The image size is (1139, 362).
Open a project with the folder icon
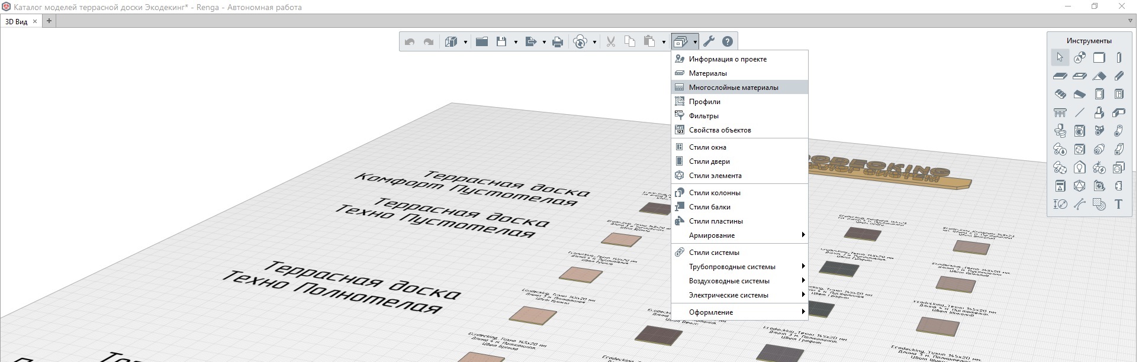pyautogui.click(x=482, y=41)
